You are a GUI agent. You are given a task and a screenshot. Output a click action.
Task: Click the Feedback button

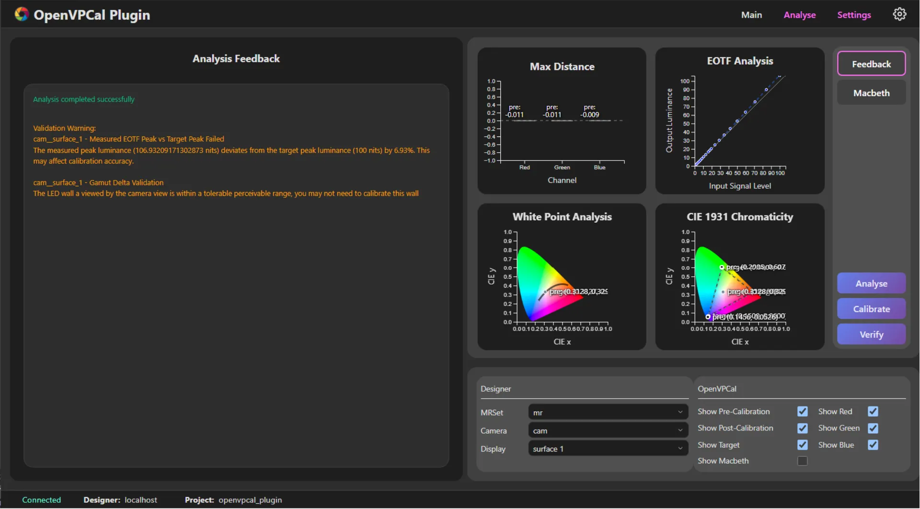(x=871, y=64)
